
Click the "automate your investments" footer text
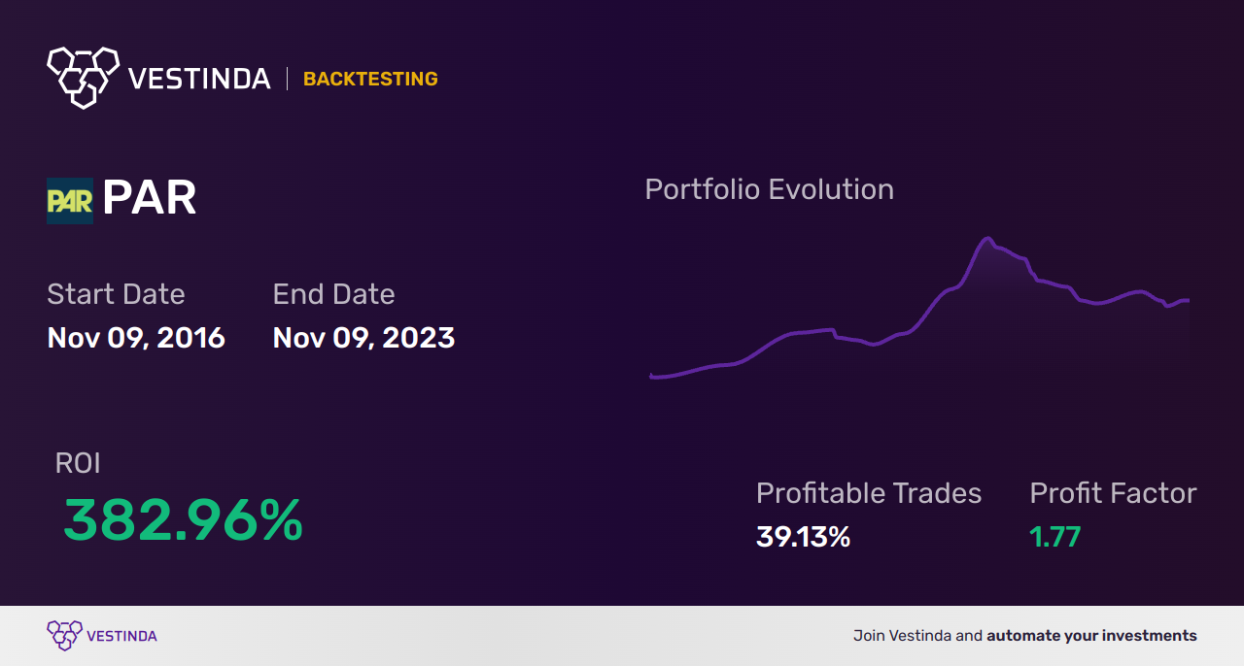[1091, 636]
